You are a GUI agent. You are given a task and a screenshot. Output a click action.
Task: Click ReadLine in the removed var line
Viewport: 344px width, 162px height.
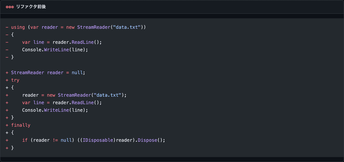83,42
